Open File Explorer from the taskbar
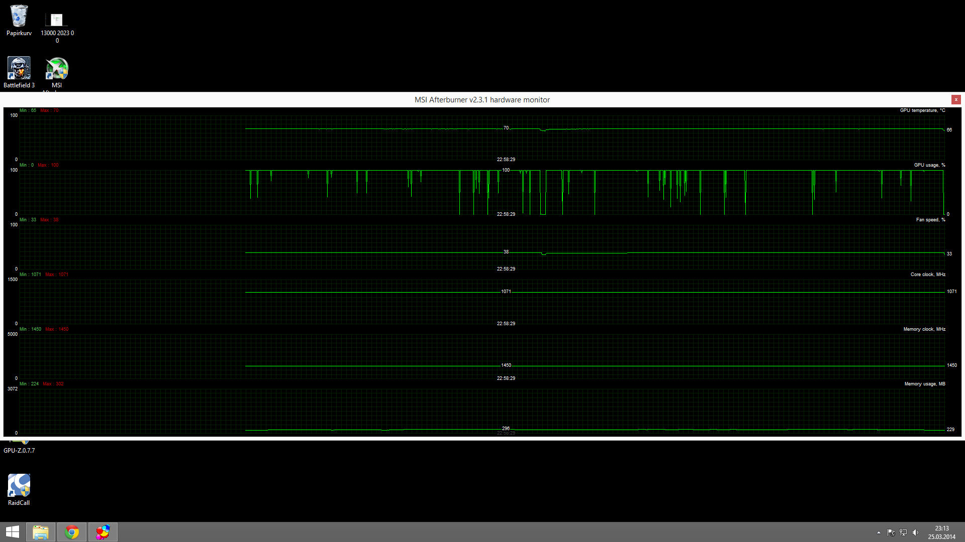965x542 pixels. 41,532
